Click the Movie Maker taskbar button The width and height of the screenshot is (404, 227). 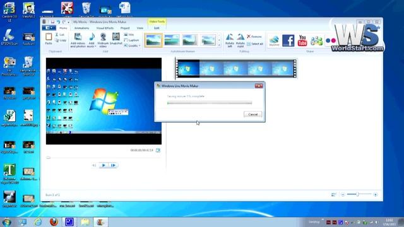click(100, 222)
